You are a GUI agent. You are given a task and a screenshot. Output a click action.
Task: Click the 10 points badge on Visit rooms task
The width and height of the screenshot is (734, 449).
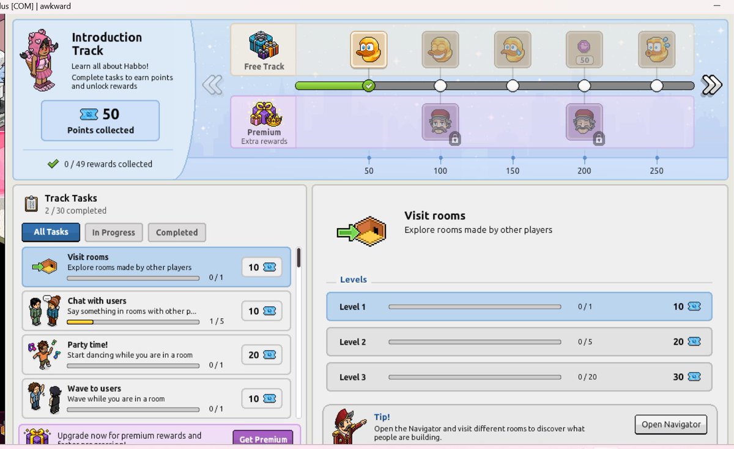coord(262,267)
